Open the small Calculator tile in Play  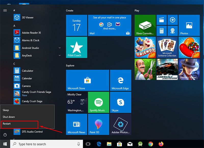[162, 31]
